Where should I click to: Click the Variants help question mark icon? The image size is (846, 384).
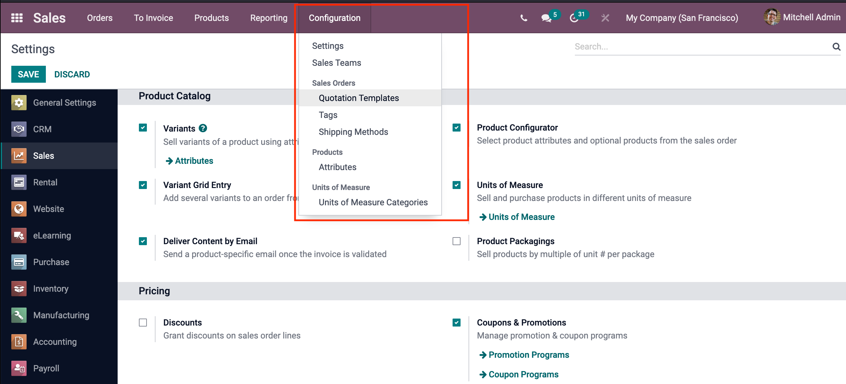(x=203, y=128)
